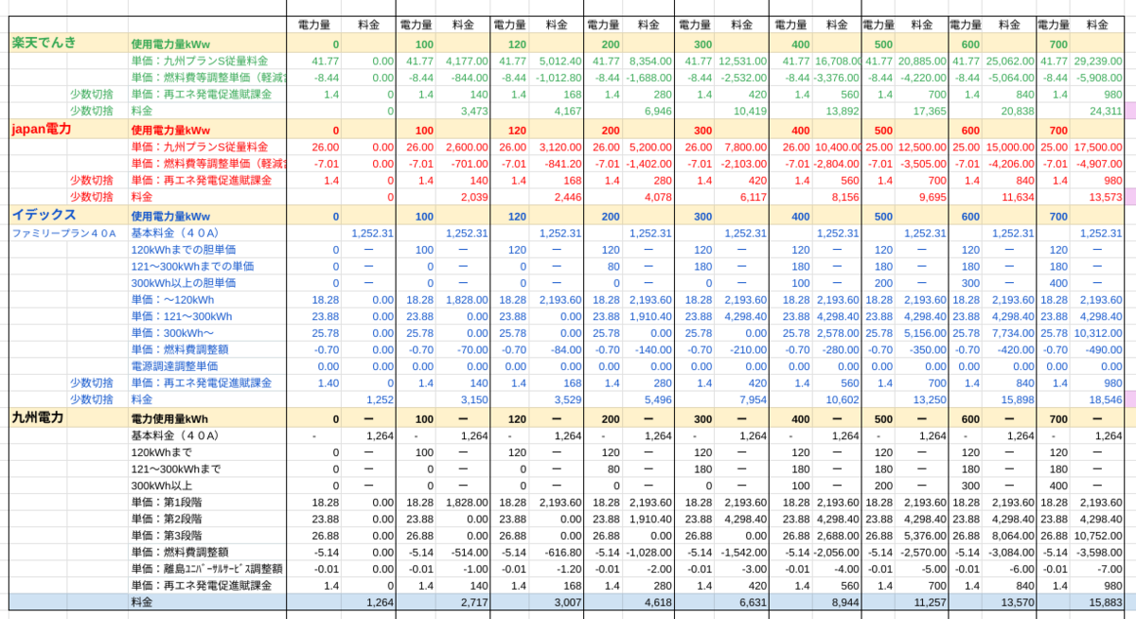The height and width of the screenshot is (619, 1136).
Task: Click the 121〜300kWhまでの単価 label
Action: [192, 267]
